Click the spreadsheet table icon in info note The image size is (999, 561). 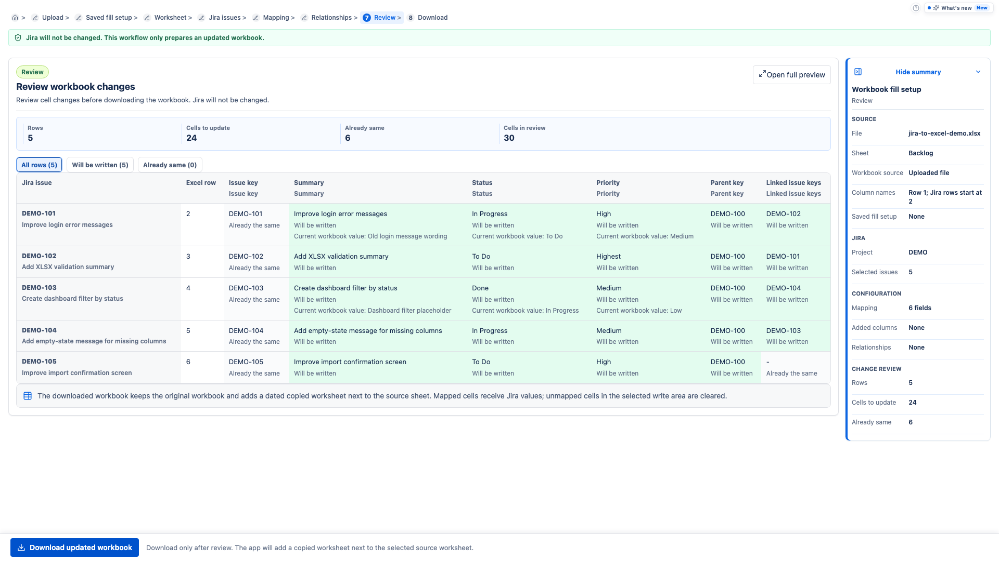pos(28,396)
